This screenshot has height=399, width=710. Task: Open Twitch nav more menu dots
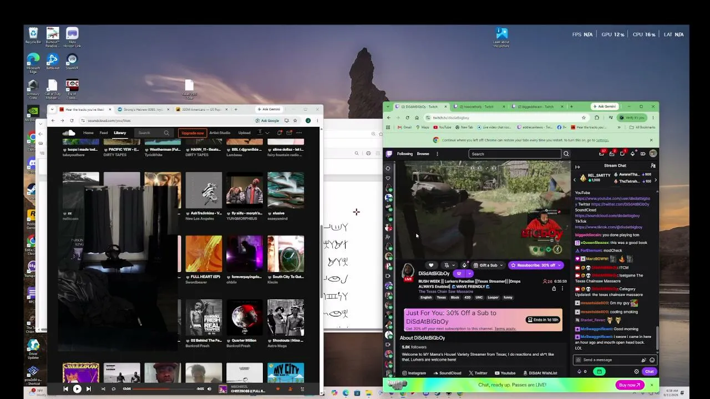point(437,154)
